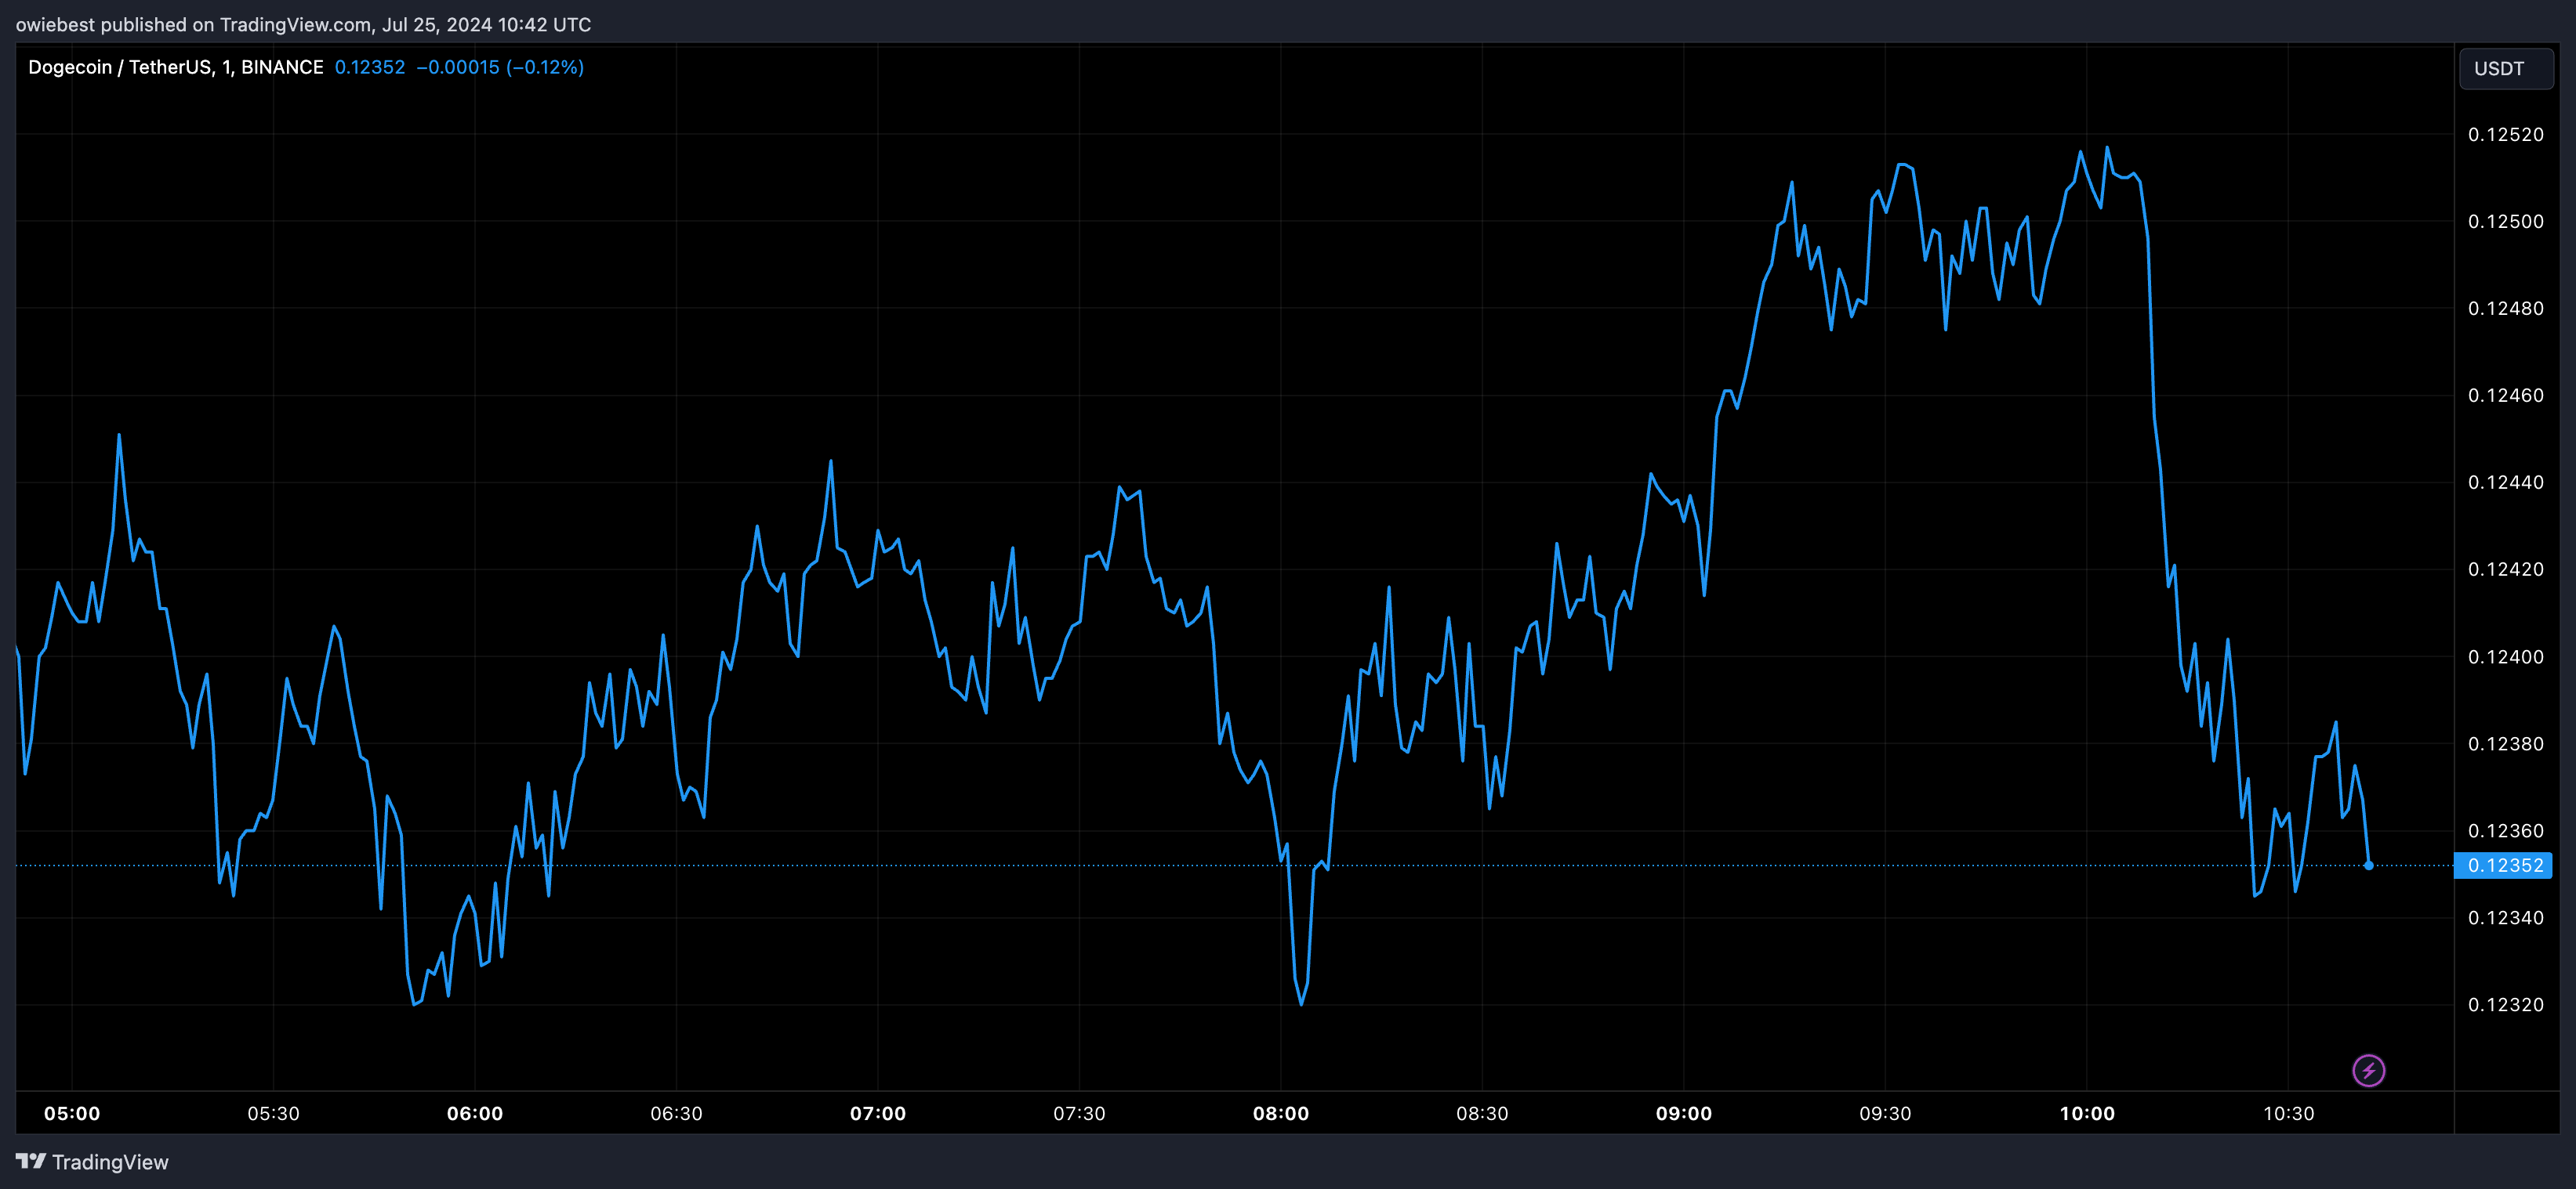The image size is (2576, 1189).
Task: Click the 0.12460 price axis label
Action: pos(2505,396)
